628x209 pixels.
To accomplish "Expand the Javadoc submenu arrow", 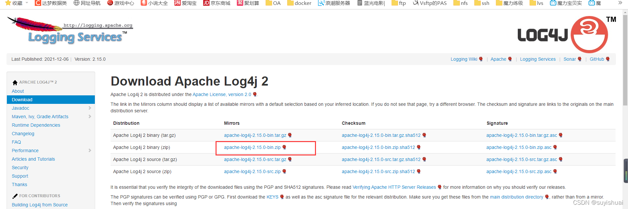I will [x=90, y=108].
